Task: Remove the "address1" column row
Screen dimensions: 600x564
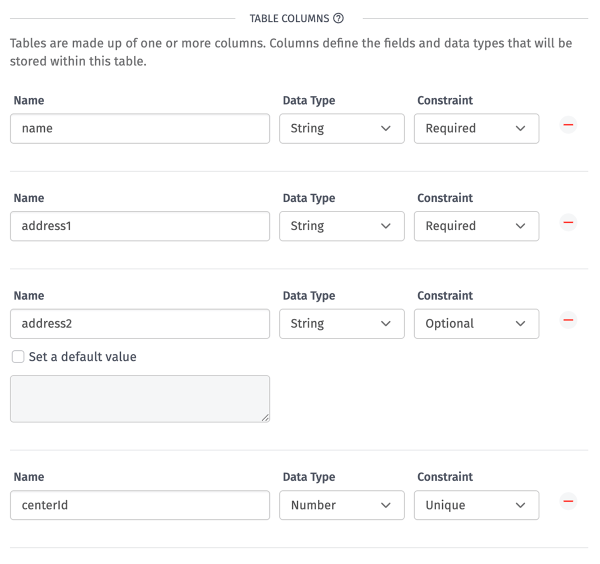Action: tap(568, 222)
